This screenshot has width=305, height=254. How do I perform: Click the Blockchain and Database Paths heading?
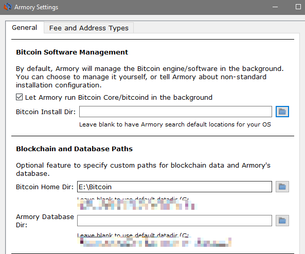[74, 149]
